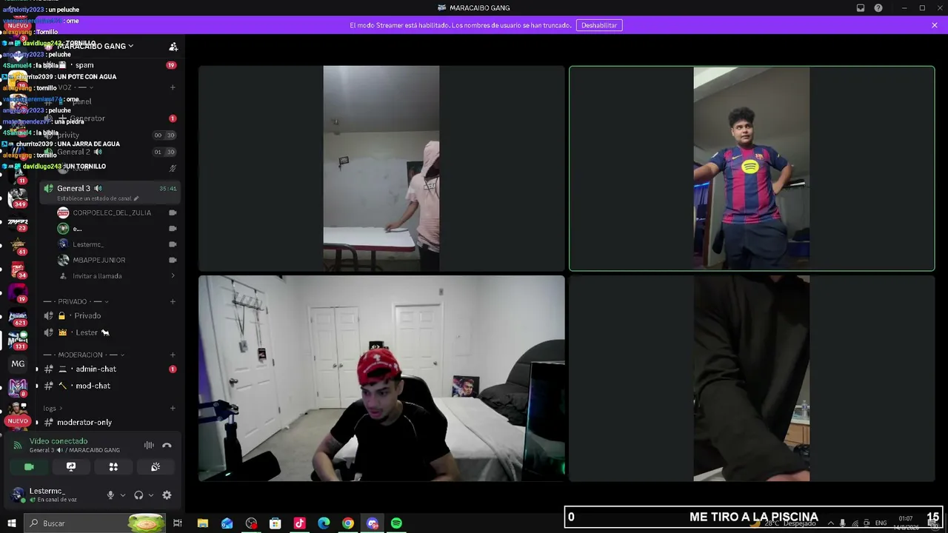
Task: Open the MG server in the server list
Action: [18, 363]
